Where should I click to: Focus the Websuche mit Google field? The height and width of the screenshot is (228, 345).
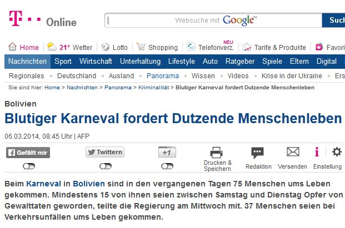(x=213, y=20)
